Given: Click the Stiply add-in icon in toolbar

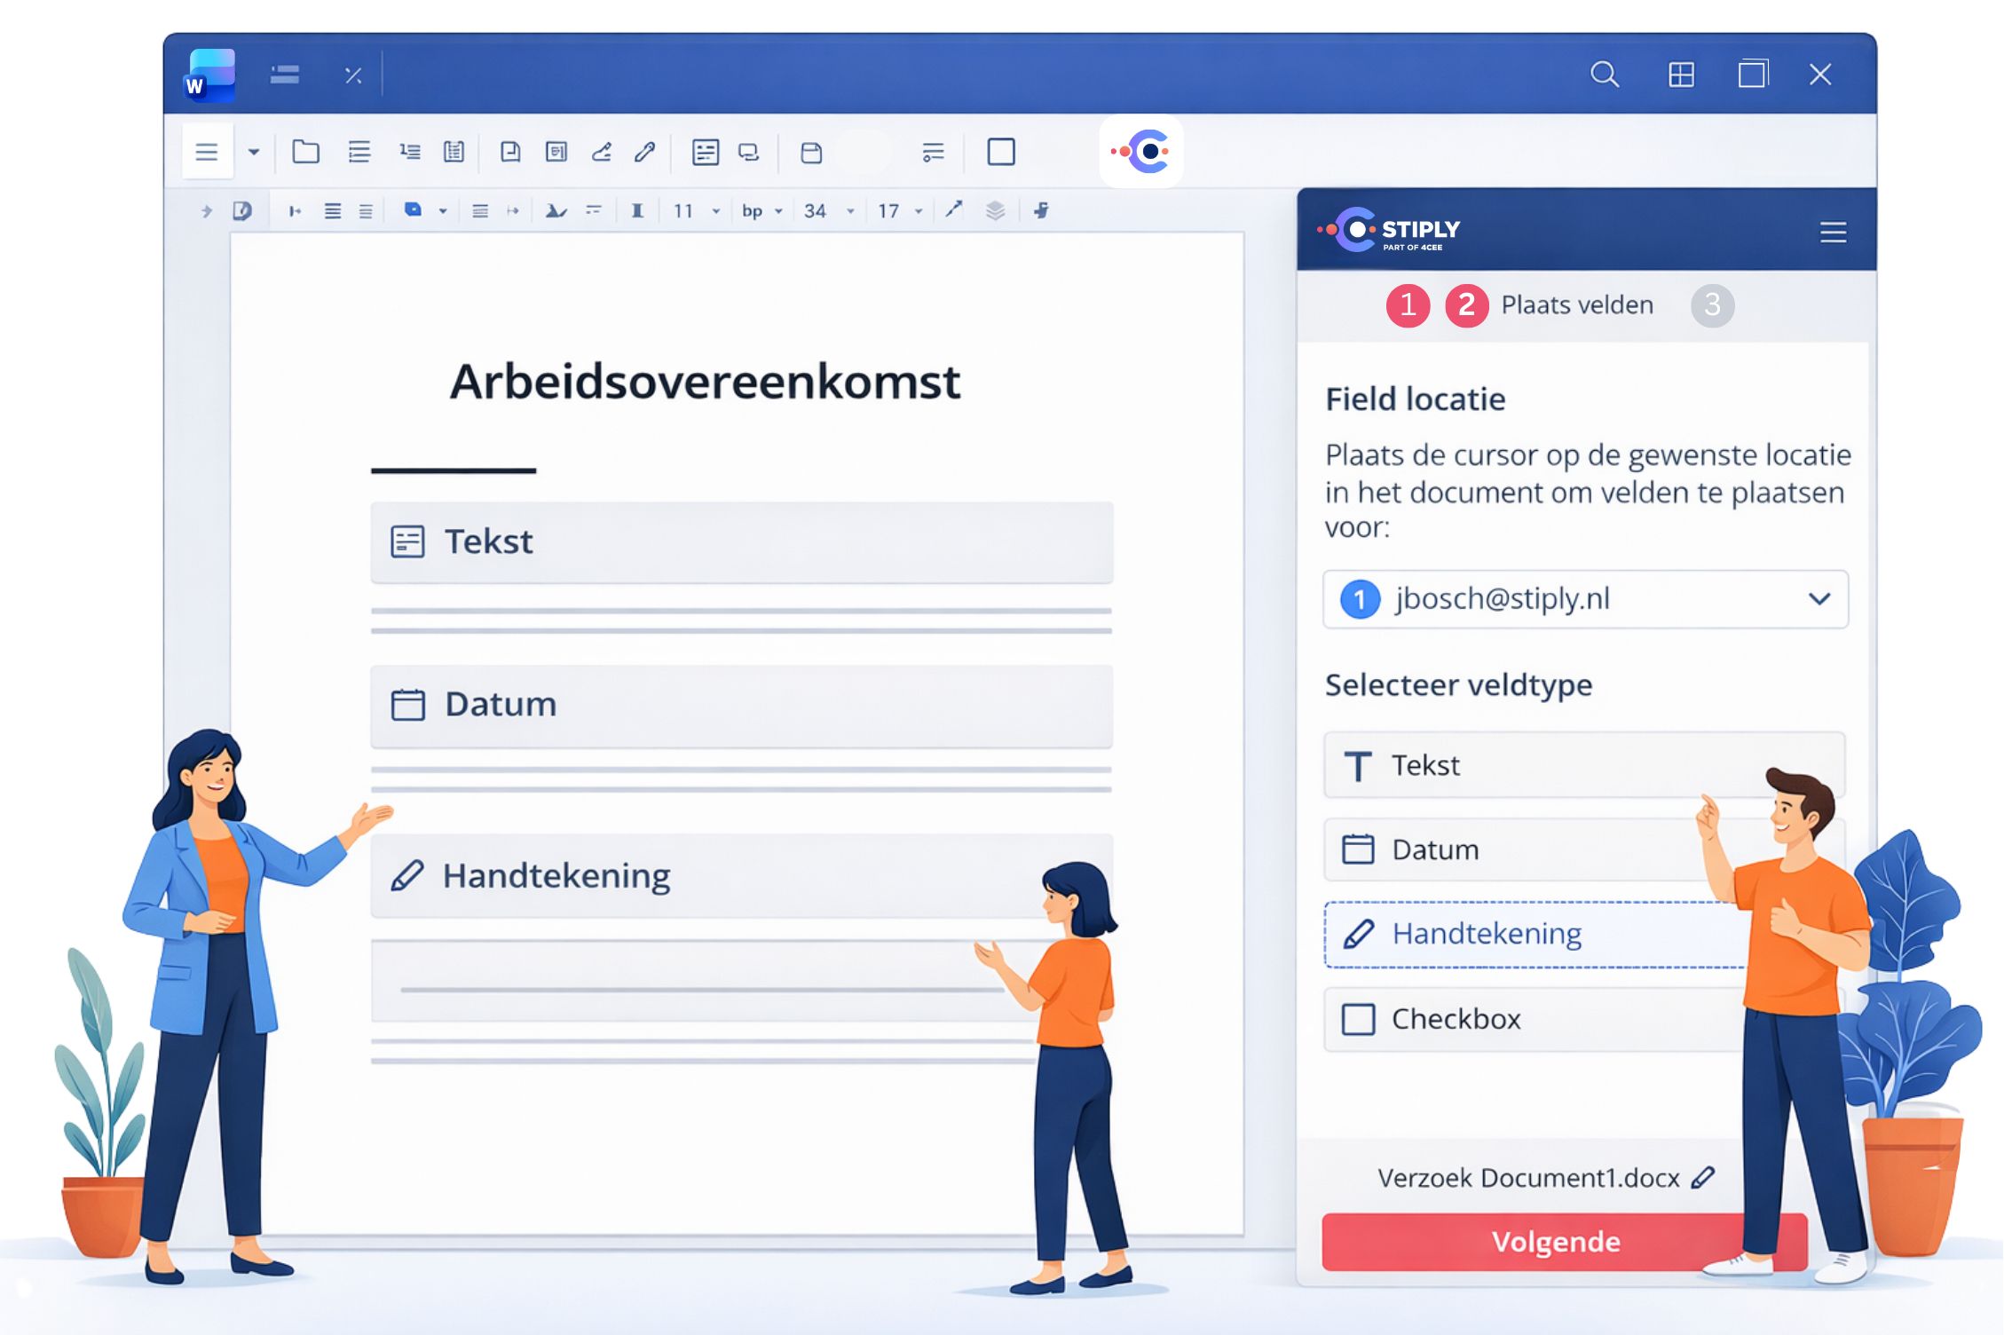Looking at the screenshot, I should click(x=1141, y=152).
